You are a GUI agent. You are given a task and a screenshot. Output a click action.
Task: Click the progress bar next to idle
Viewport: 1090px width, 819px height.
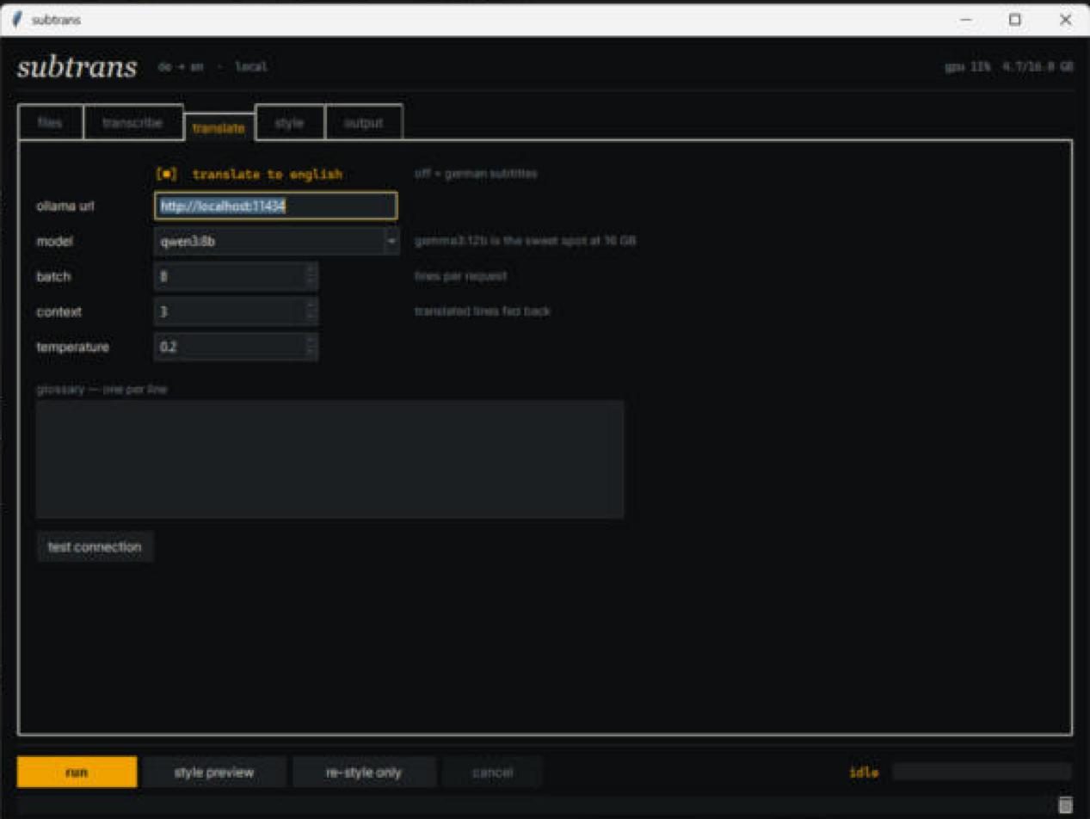tap(982, 772)
